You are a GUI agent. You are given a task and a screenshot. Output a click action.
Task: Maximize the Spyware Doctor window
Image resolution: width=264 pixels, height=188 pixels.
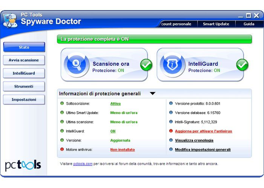248,16
